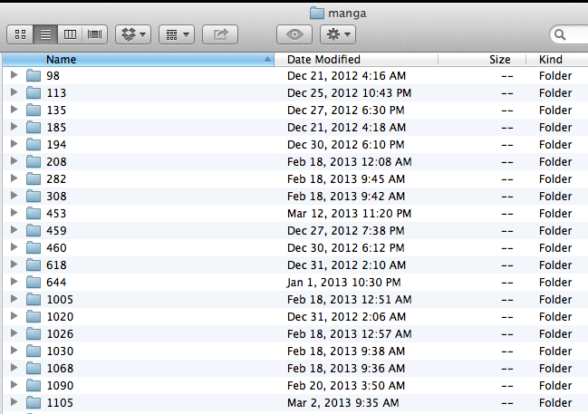
Task: Click the Share button
Action: coord(220,34)
